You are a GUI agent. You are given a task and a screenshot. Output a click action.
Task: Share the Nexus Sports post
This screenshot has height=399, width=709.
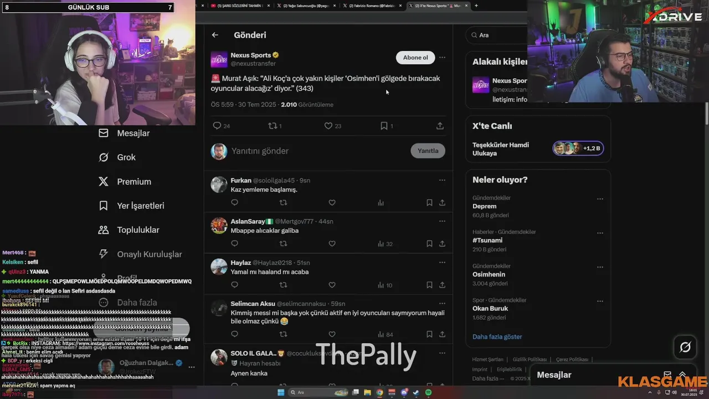[x=440, y=126]
